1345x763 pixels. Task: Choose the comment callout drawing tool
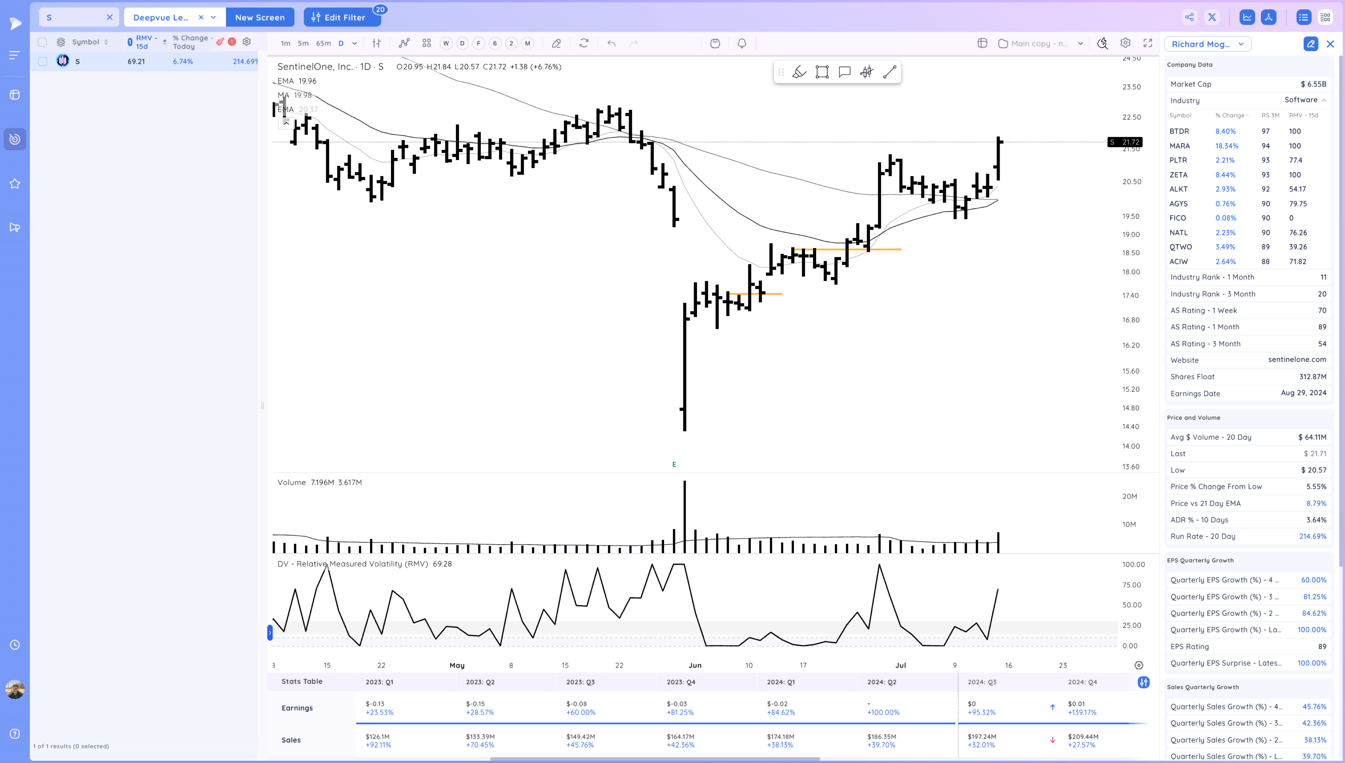click(x=844, y=72)
